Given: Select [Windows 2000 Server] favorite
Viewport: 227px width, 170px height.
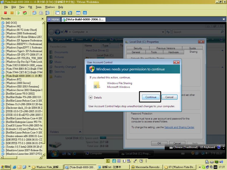Looking at the screenshot, I should [18, 83].
